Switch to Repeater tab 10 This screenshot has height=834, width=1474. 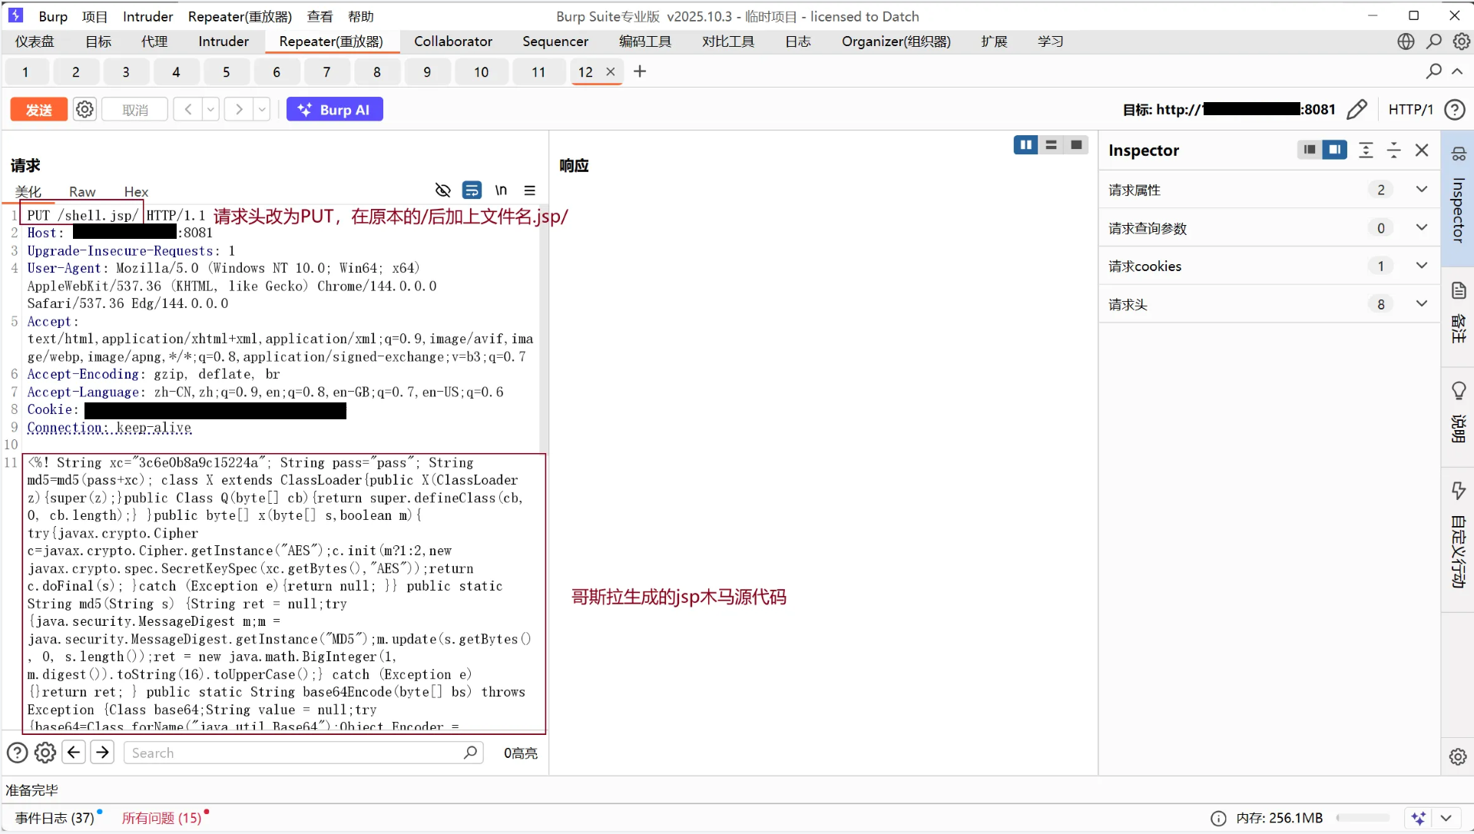pos(481,72)
